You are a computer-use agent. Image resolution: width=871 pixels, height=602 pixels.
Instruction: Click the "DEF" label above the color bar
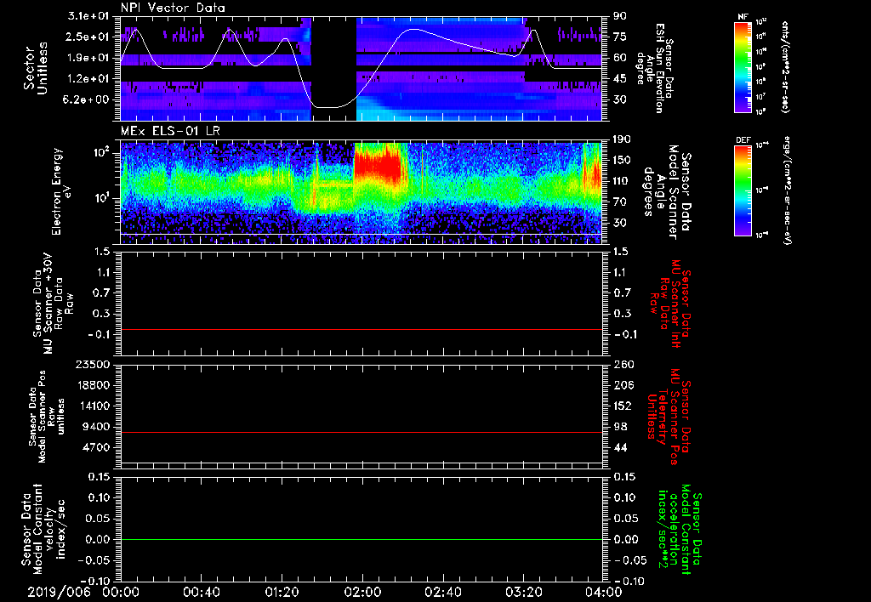(743, 140)
